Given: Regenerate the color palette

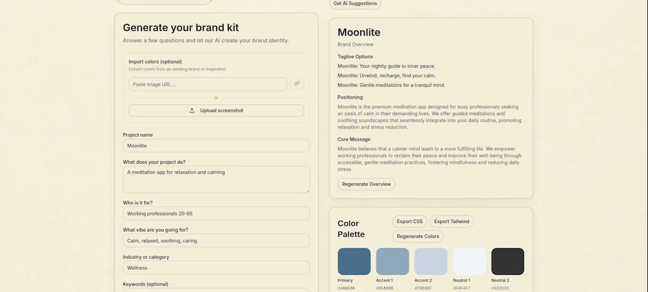Looking at the screenshot, I should 417,237.
